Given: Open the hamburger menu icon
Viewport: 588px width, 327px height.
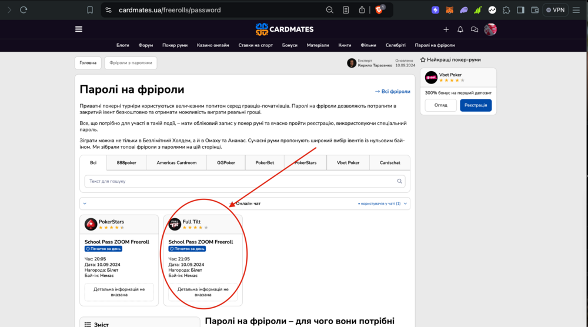Looking at the screenshot, I should coord(79,29).
